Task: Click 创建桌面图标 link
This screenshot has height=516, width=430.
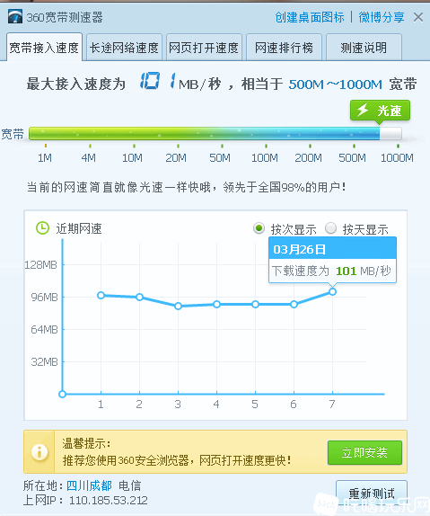Action: 310,17
